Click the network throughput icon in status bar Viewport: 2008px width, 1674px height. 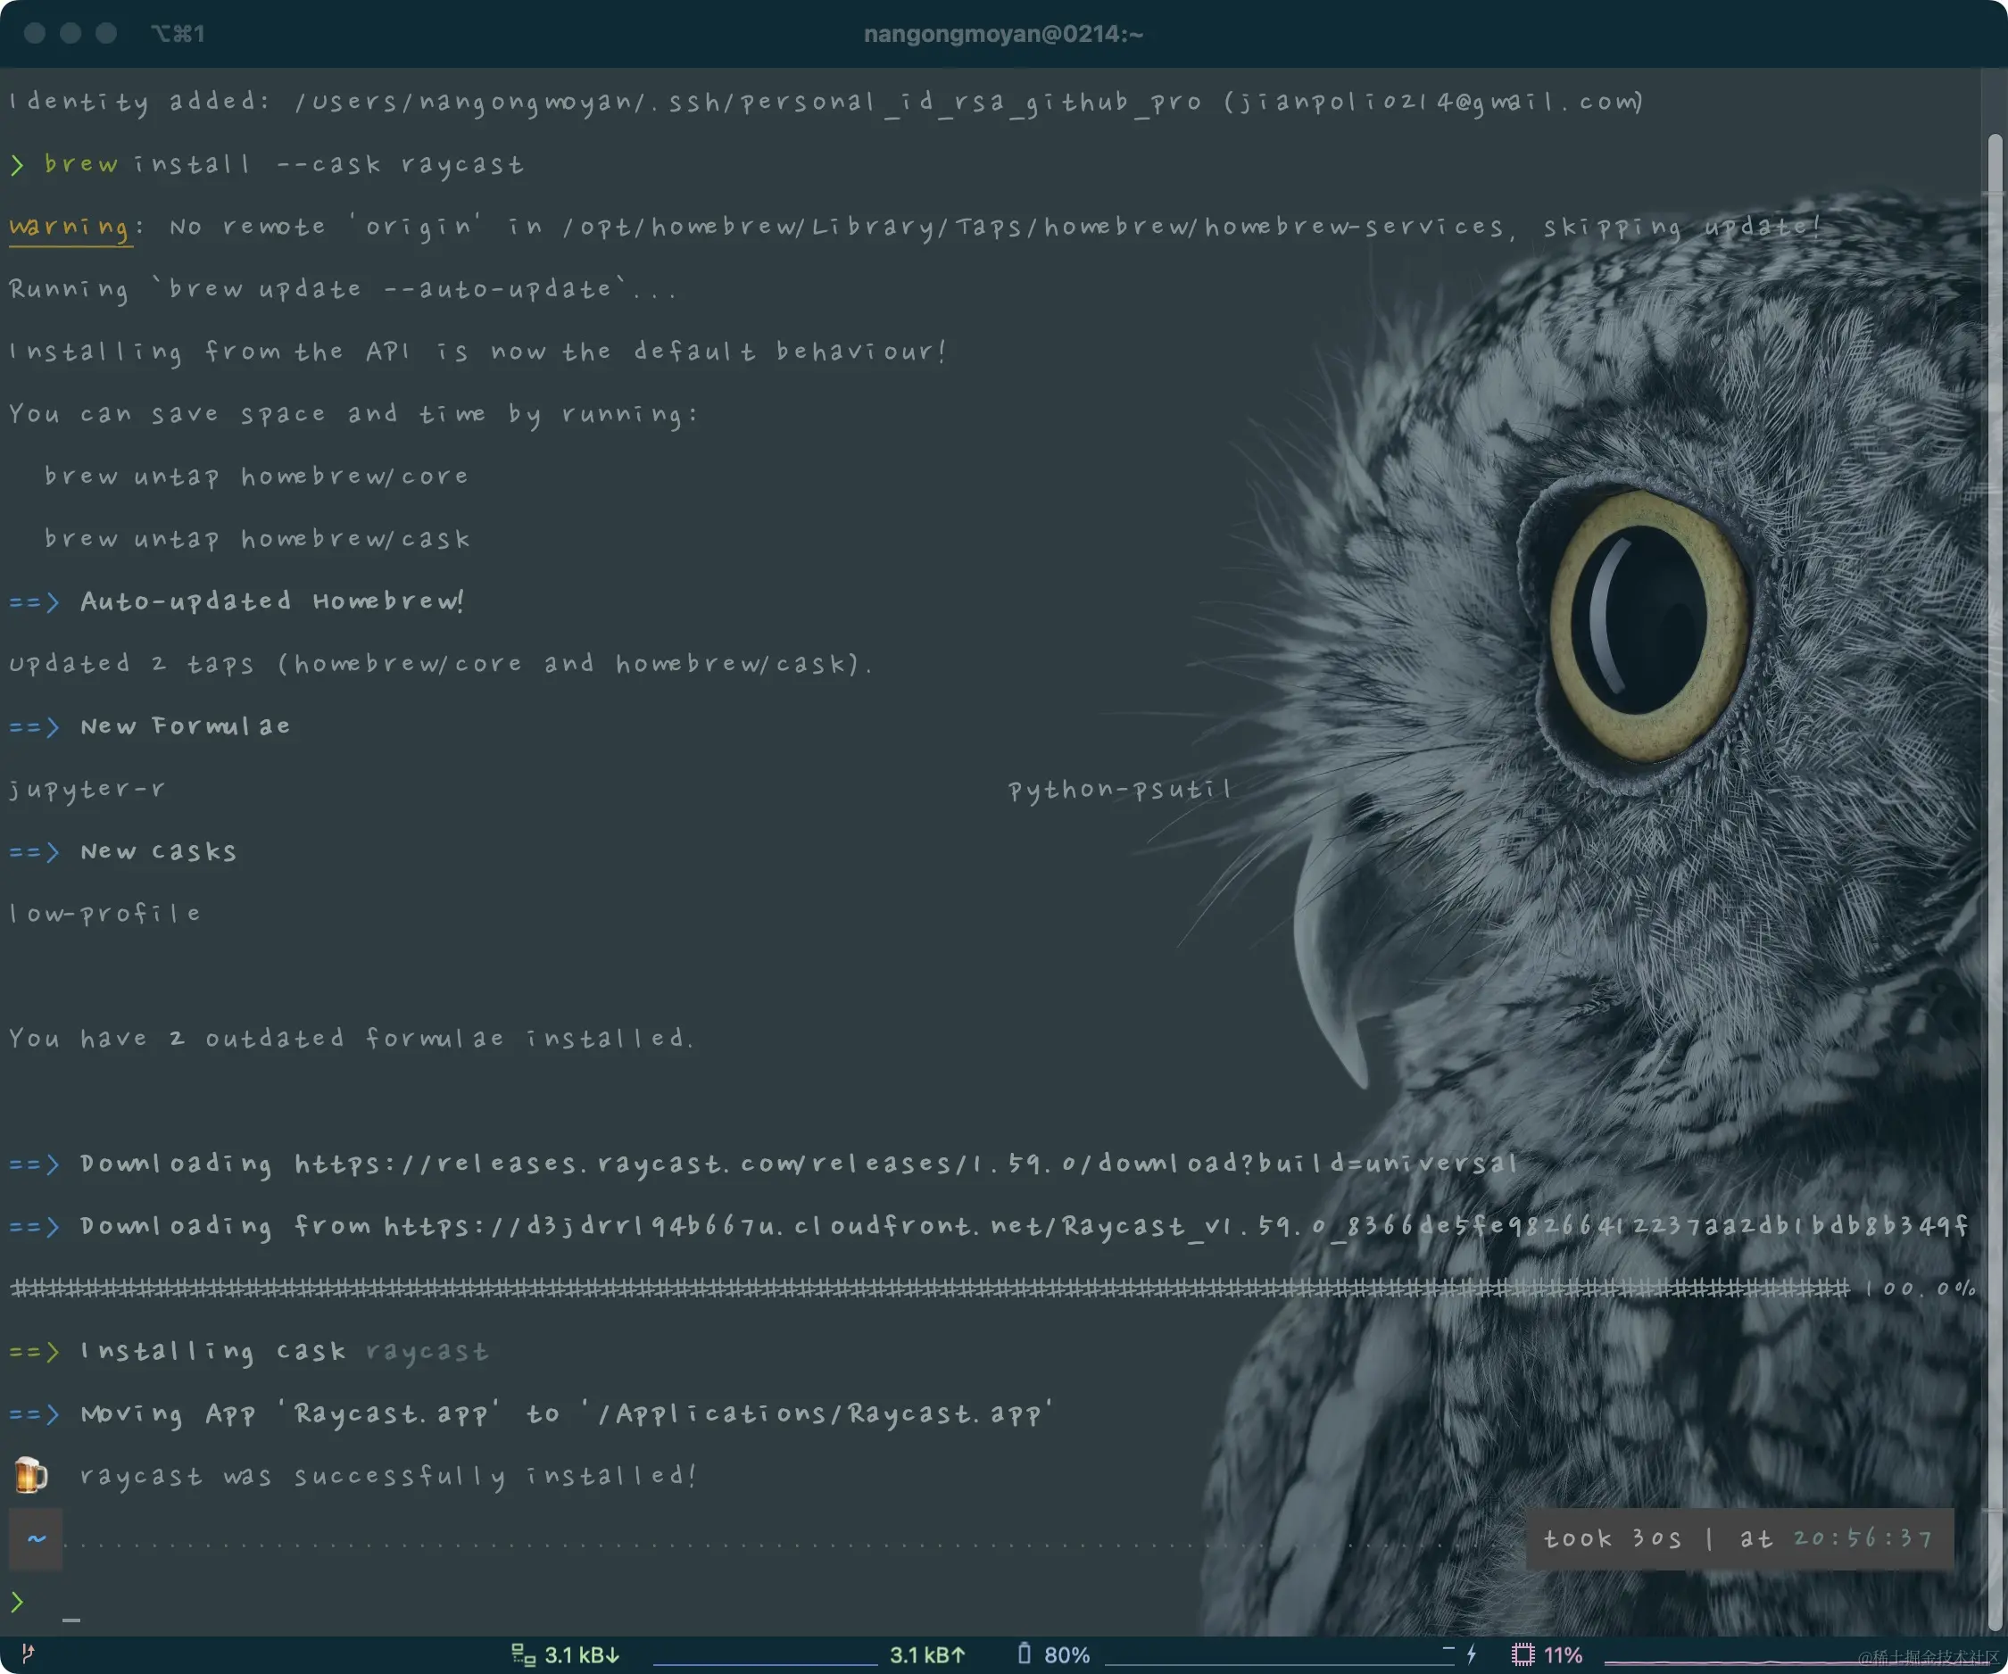click(x=523, y=1655)
